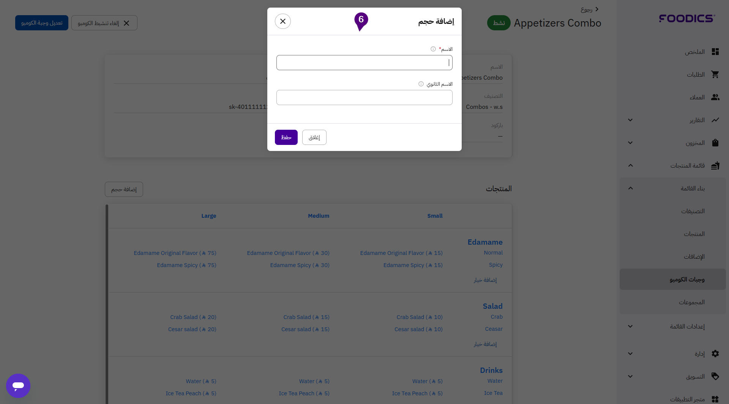Image resolution: width=729 pixels, height=404 pixels.
Task: Click the inventory bag icon
Action: click(715, 143)
